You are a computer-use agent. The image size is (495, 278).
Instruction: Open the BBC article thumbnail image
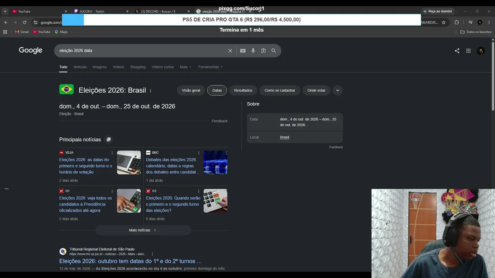coord(215,162)
